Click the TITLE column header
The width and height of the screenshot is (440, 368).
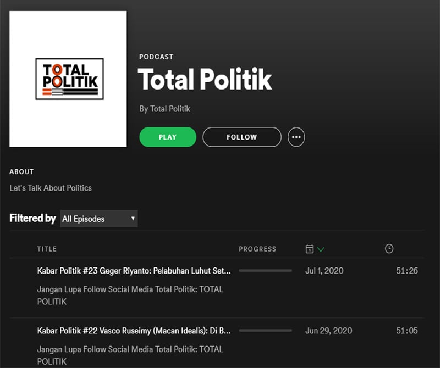point(47,249)
